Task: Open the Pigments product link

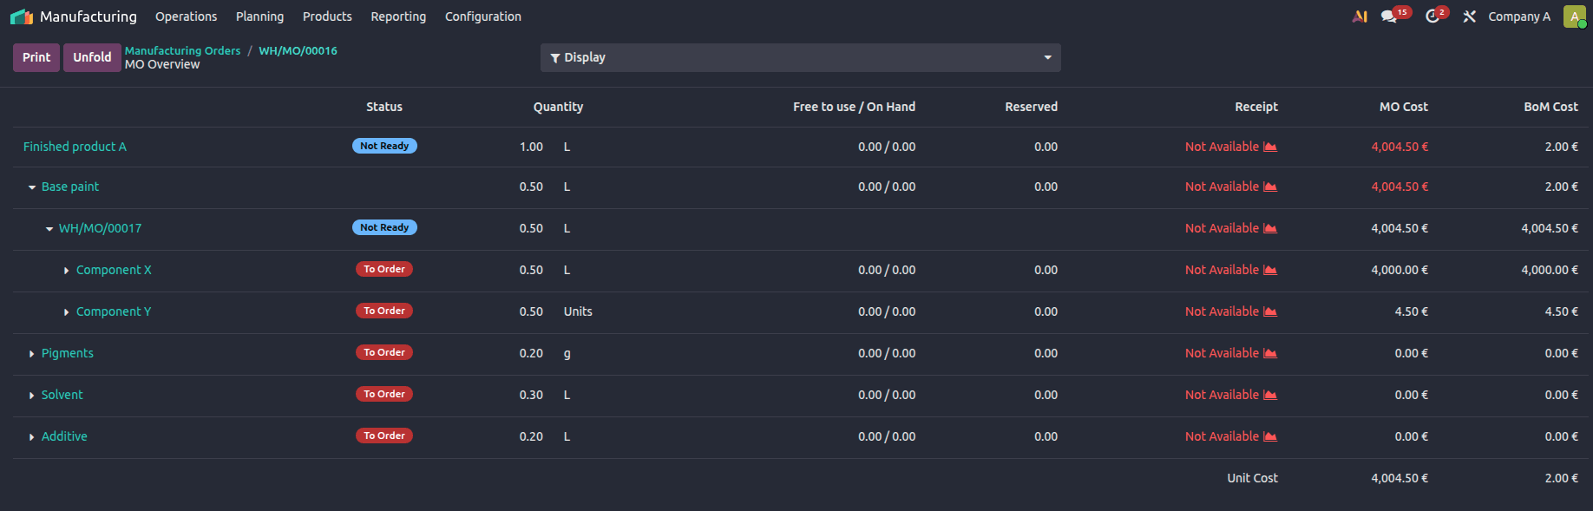Action: click(68, 353)
